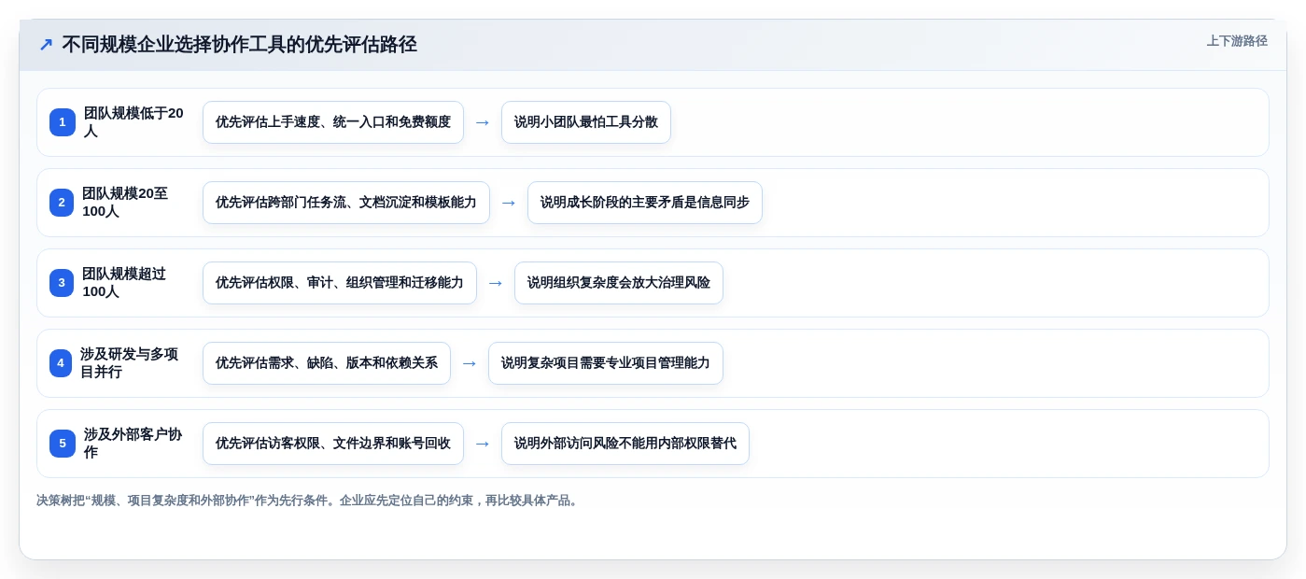The image size is (1306, 579).
Task: Select the number 1 badge for 团队规模低于20人
Action: click(63, 122)
